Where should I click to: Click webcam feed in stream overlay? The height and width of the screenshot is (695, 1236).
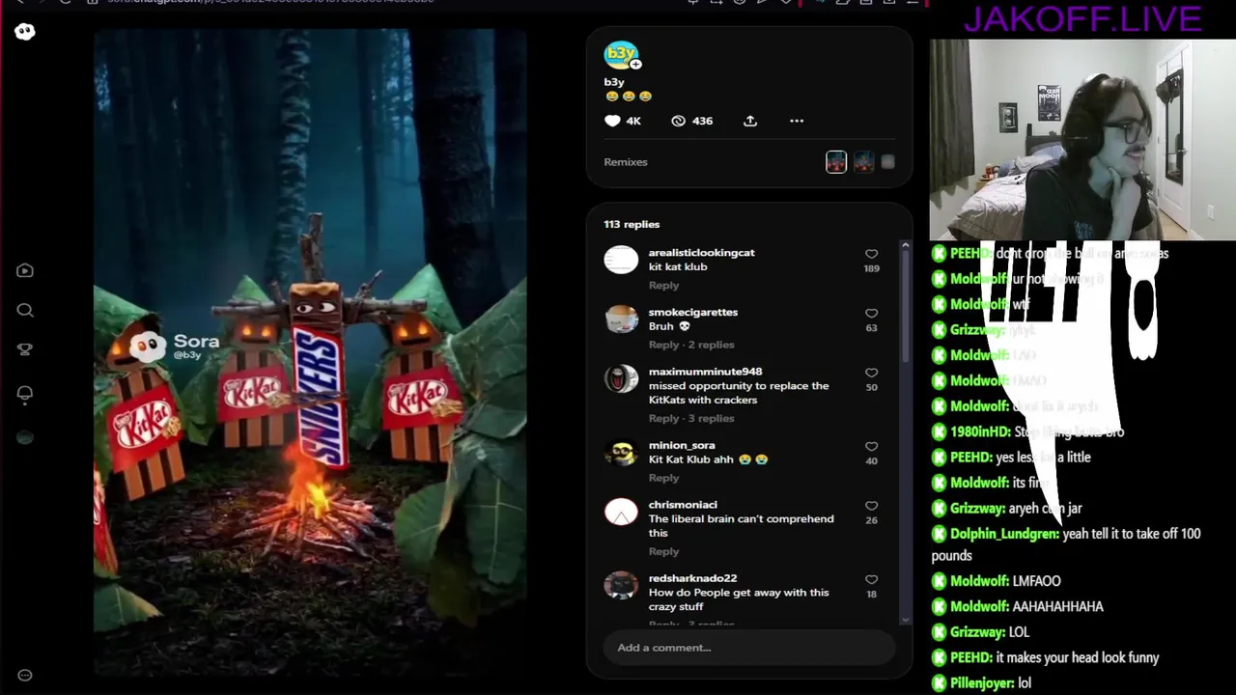coord(1082,139)
